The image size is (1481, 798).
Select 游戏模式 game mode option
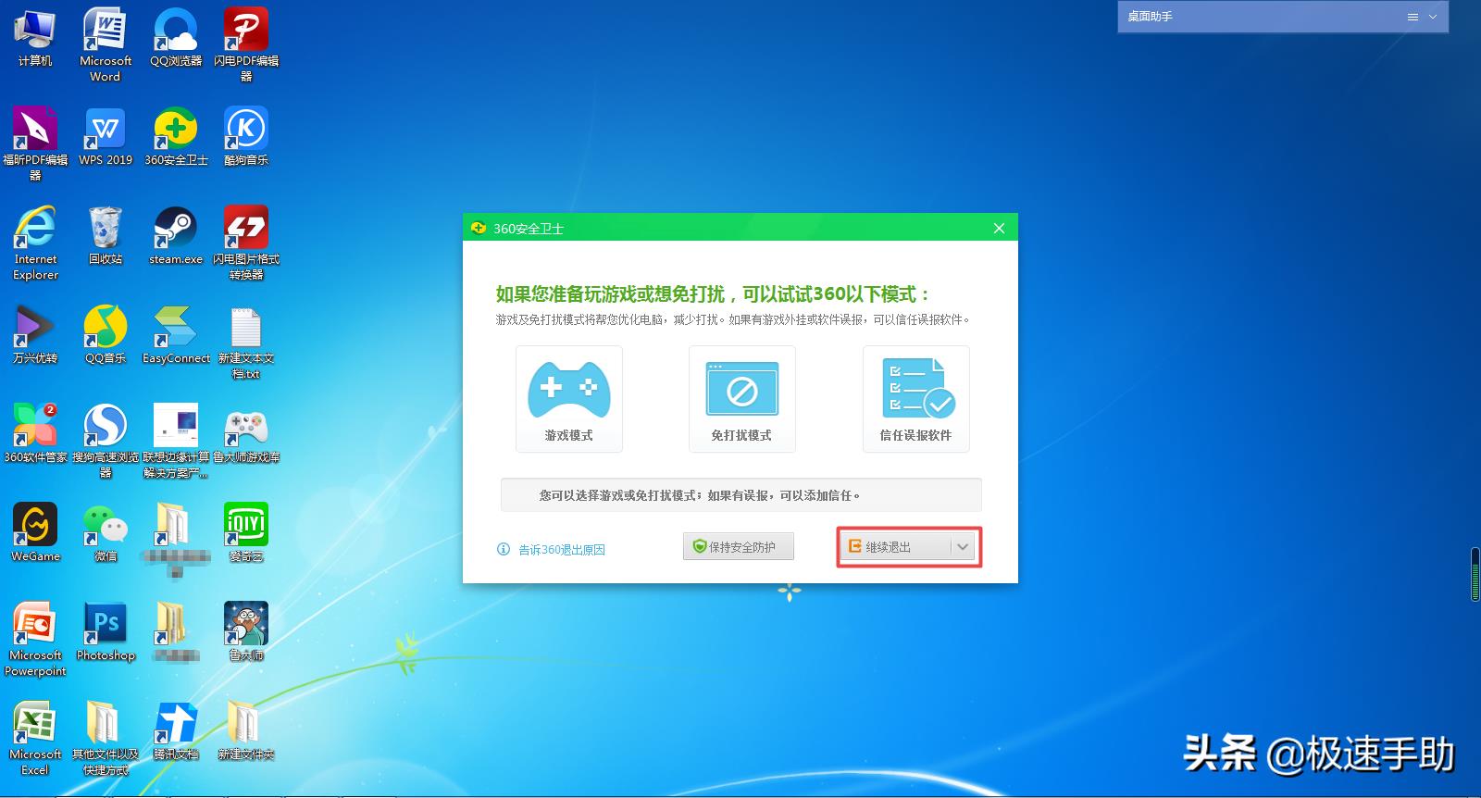click(569, 399)
